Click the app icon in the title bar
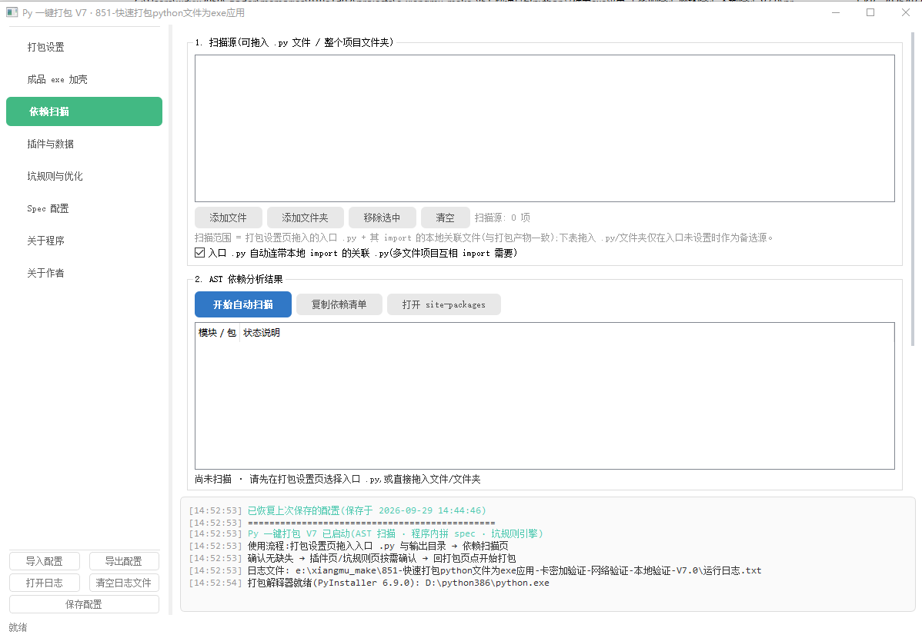This screenshot has width=922, height=638. coord(12,12)
